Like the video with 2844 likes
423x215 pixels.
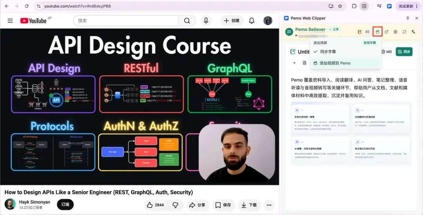pyautogui.click(x=155, y=205)
